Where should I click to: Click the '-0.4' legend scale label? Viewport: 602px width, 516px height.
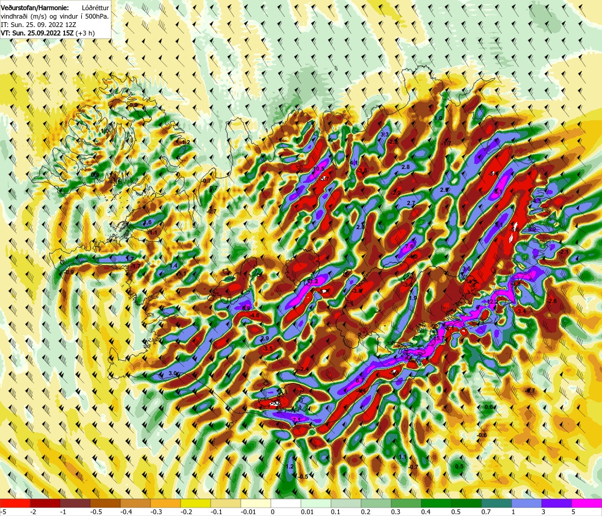click(126, 512)
